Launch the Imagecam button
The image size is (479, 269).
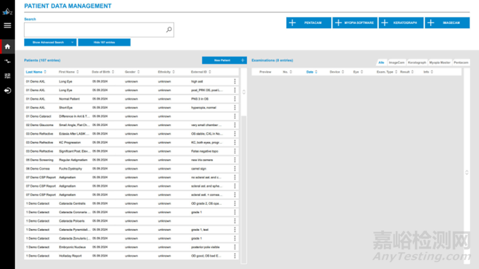tap(447, 23)
